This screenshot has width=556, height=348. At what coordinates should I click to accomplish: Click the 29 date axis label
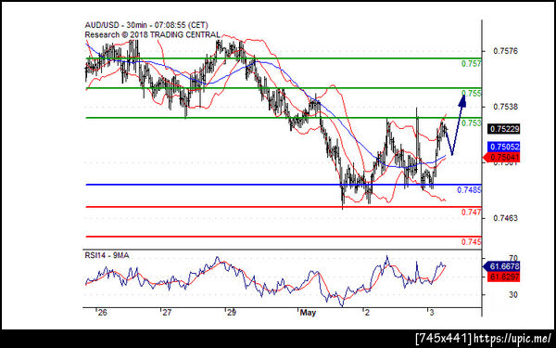[x=231, y=313]
